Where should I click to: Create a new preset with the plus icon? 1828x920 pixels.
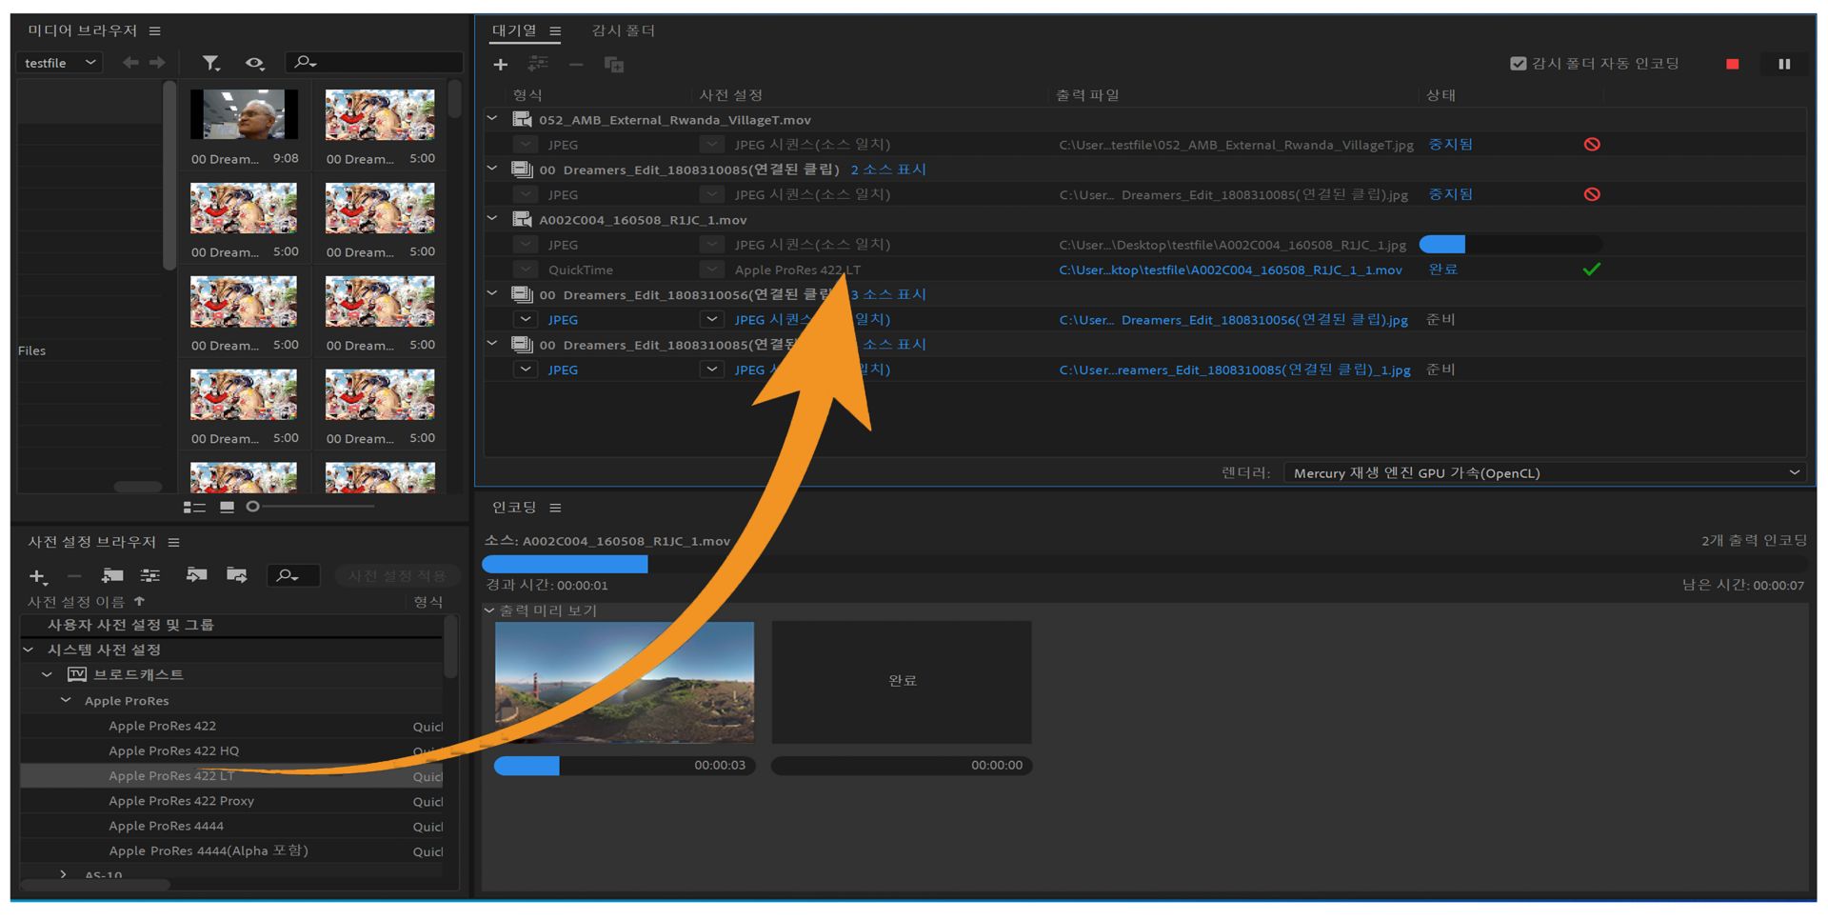37,576
